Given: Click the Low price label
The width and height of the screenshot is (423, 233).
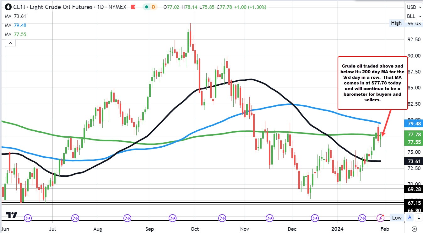Looking at the screenshot, I should [397, 218].
